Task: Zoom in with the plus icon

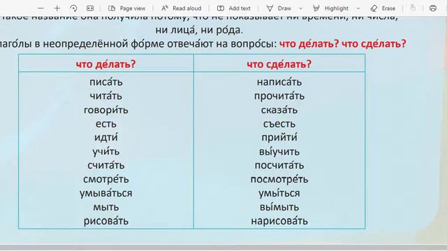Action: tap(57, 8)
